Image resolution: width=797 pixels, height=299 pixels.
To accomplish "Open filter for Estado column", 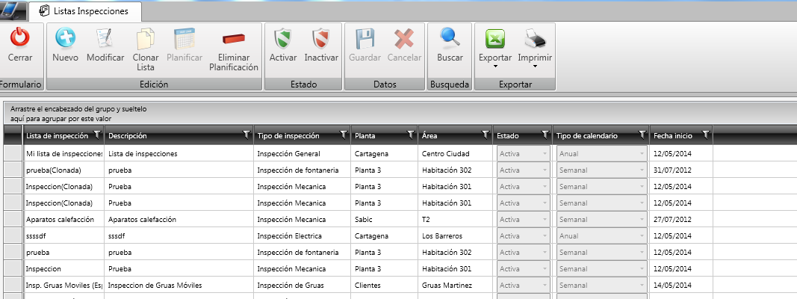I will click(545, 135).
